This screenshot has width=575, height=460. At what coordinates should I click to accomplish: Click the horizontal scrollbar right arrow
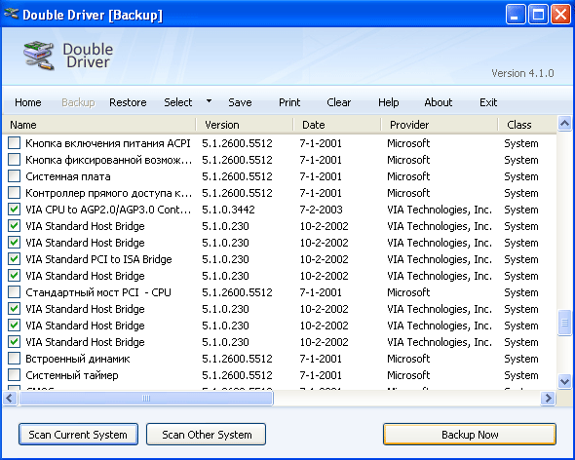[549, 398]
